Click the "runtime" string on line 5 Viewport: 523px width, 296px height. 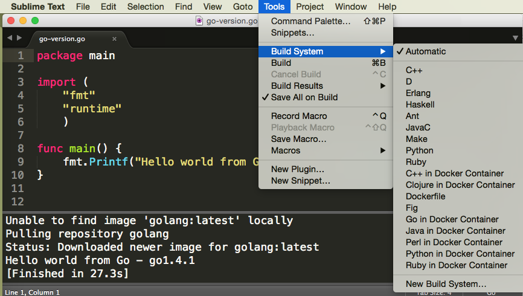[92, 109]
